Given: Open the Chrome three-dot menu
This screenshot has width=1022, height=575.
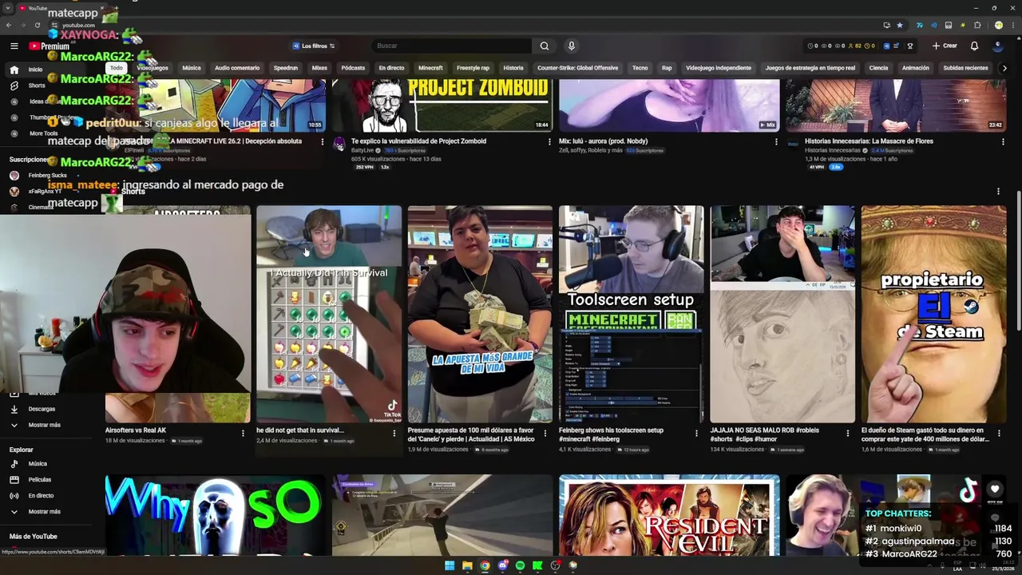Looking at the screenshot, I should (1012, 25).
